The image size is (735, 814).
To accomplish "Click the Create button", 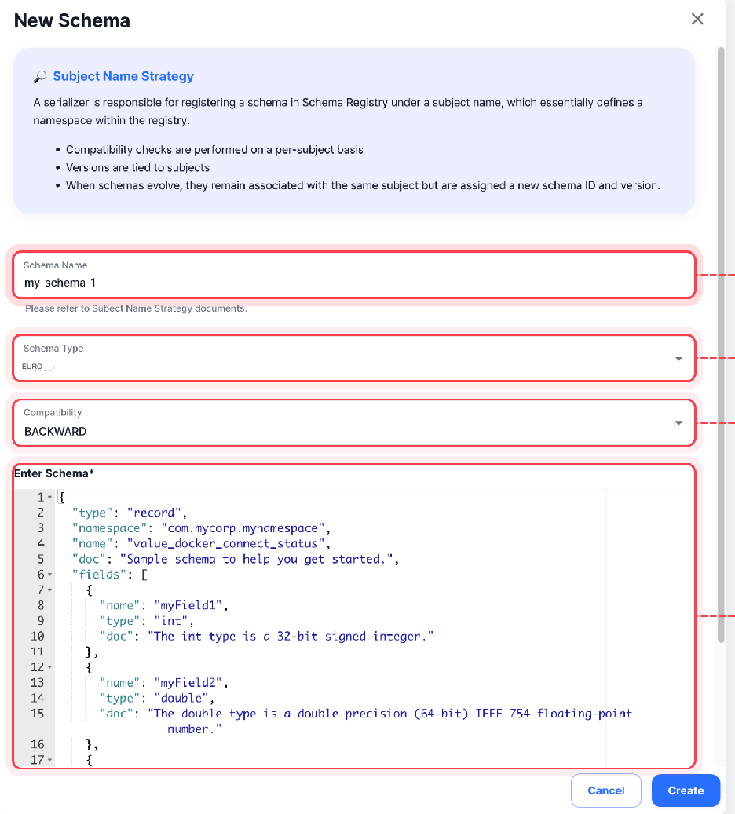I will (686, 790).
